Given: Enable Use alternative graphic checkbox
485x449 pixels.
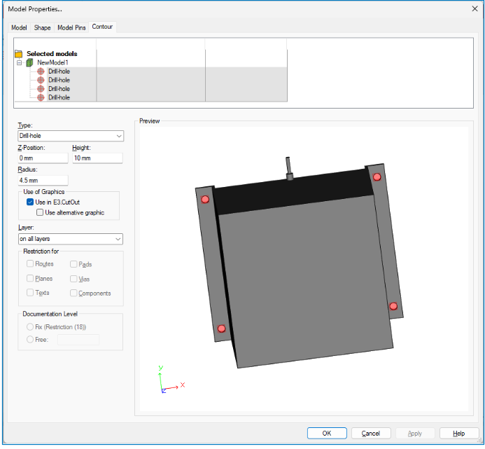Looking at the screenshot, I should pos(40,212).
